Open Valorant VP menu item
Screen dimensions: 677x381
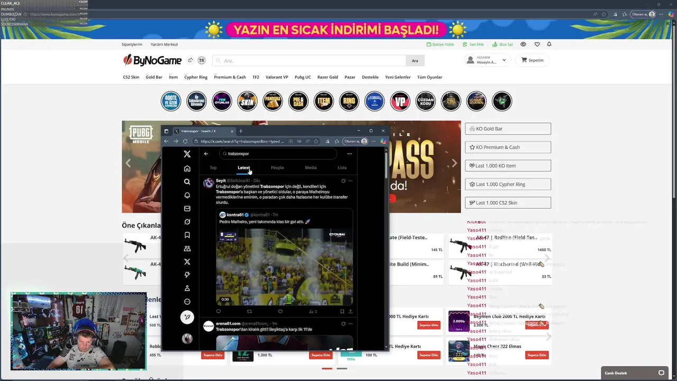(x=277, y=77)
